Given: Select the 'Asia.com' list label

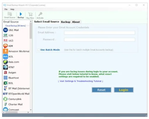Looking at the screenshot, I should pos(14,62).
